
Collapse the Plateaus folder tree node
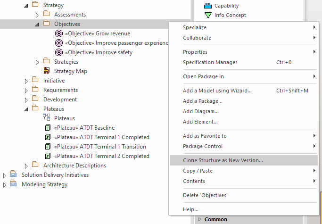(x=26, y=109)
